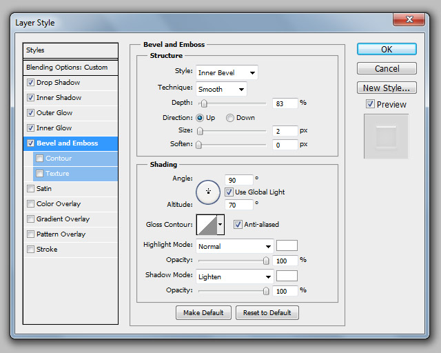441x353 pixels.
Task: Open the Shadow Mode color swatch
Action: 287,276
